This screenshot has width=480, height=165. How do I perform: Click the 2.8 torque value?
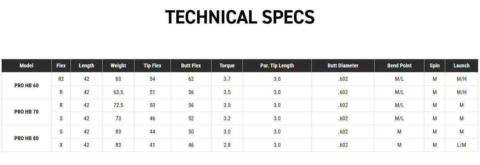point(227,145)
